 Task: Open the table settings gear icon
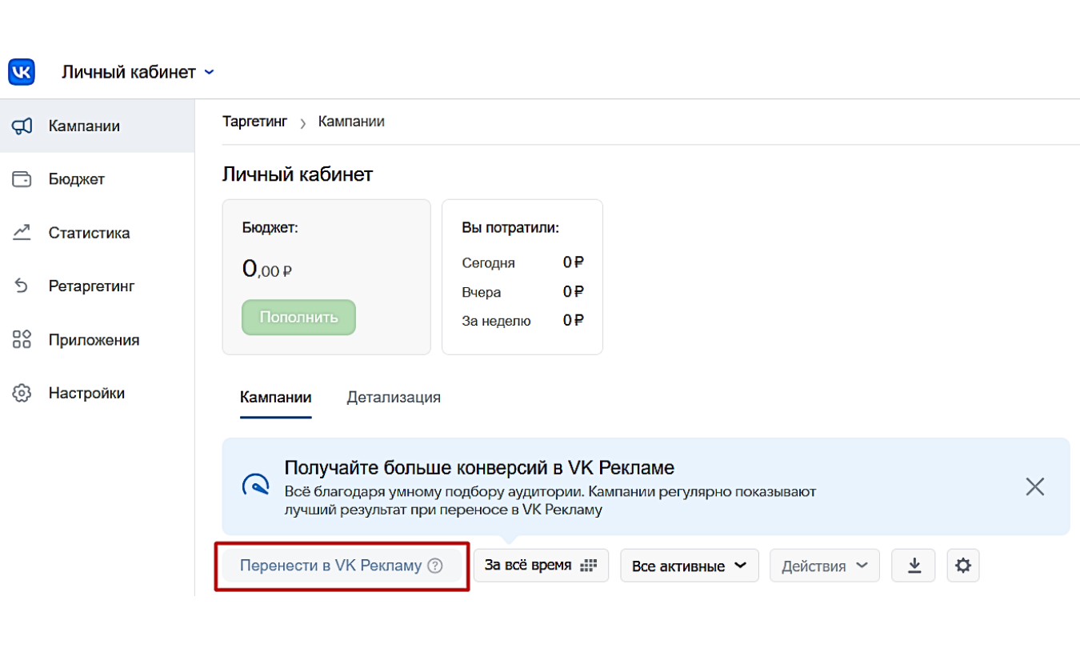[x=963, y=565]
